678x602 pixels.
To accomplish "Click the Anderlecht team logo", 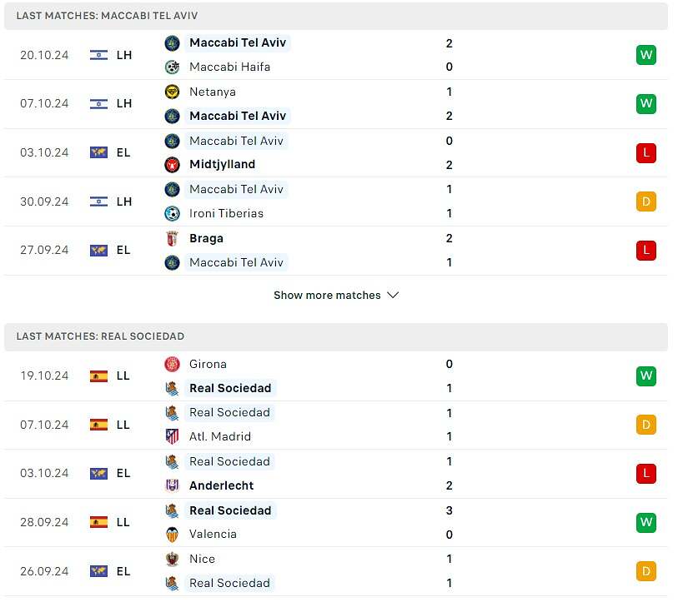I will coord(172,485).
